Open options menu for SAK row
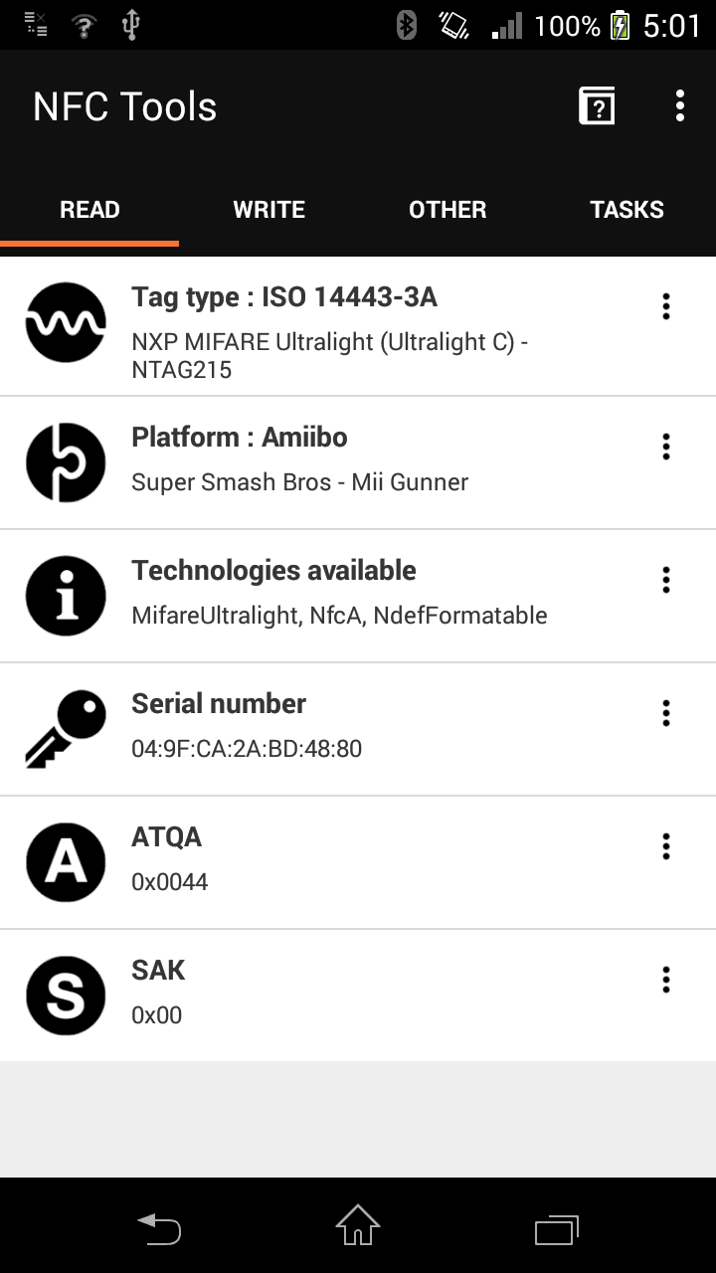 click(666, 980)
